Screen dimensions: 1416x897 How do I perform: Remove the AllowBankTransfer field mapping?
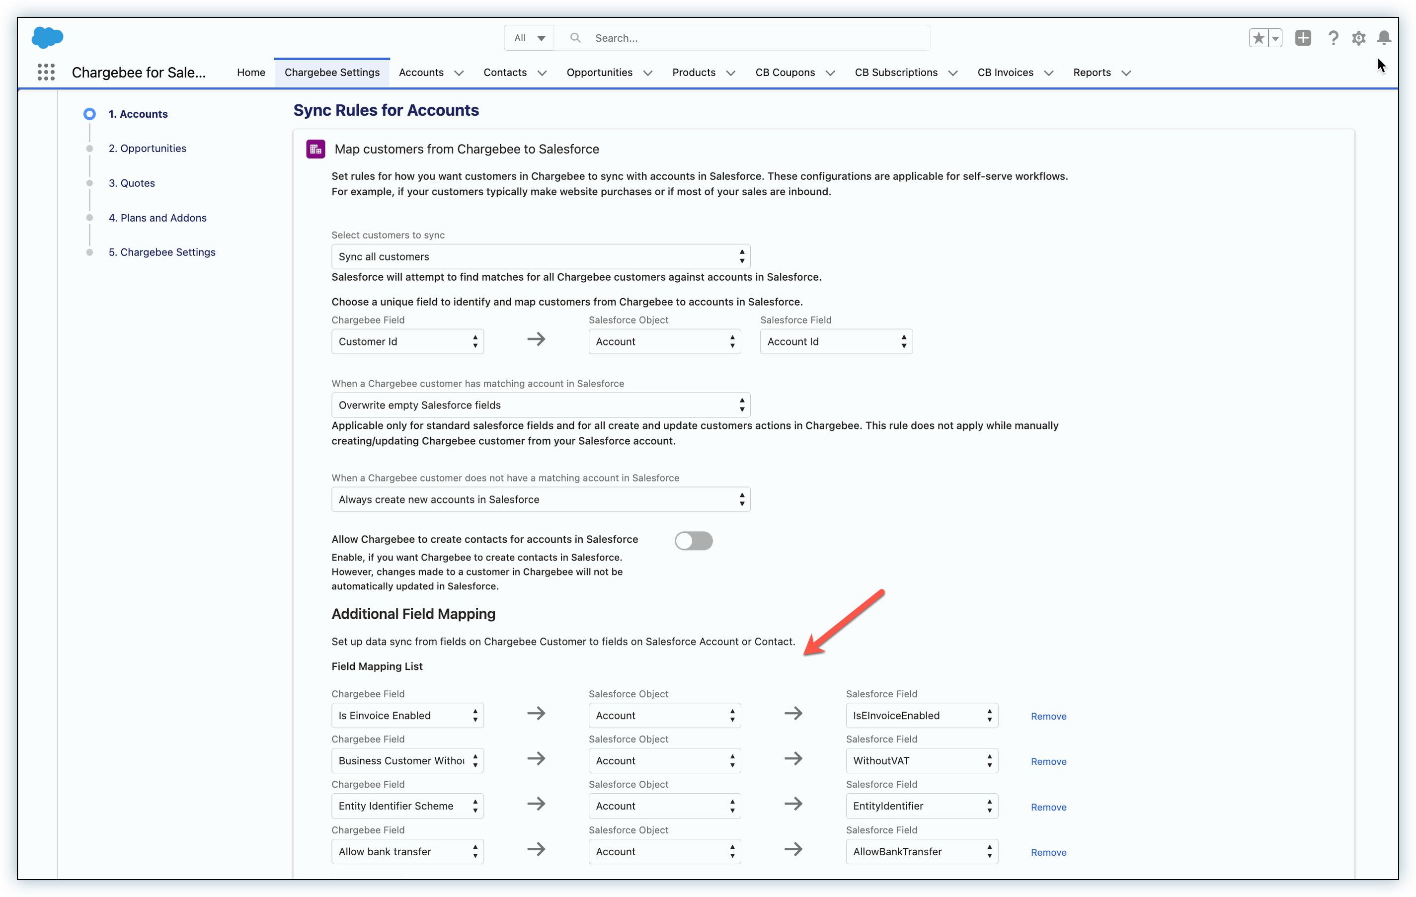(1048, 852)
